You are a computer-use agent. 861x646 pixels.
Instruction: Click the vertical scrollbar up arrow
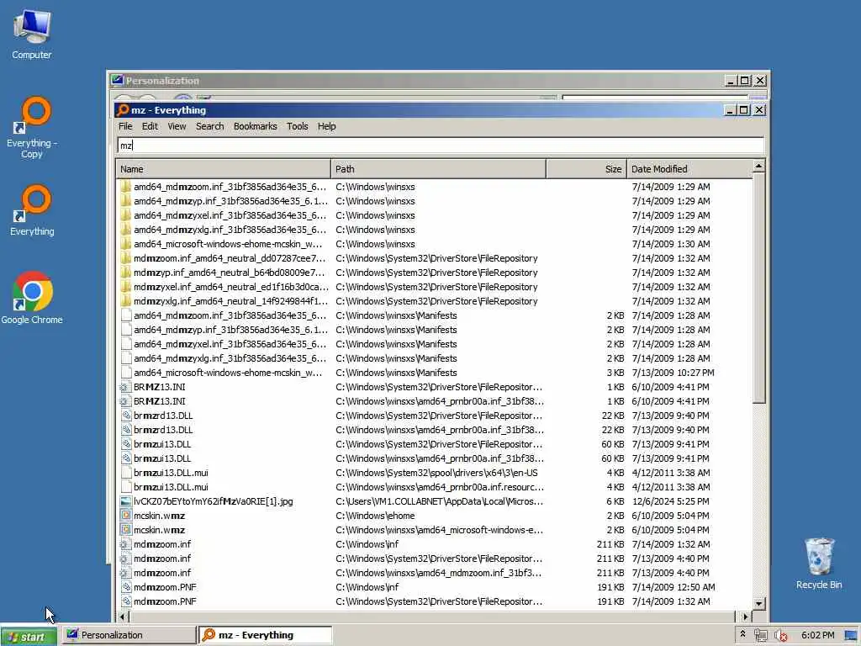pyautogui.click(x=758, y=166)
